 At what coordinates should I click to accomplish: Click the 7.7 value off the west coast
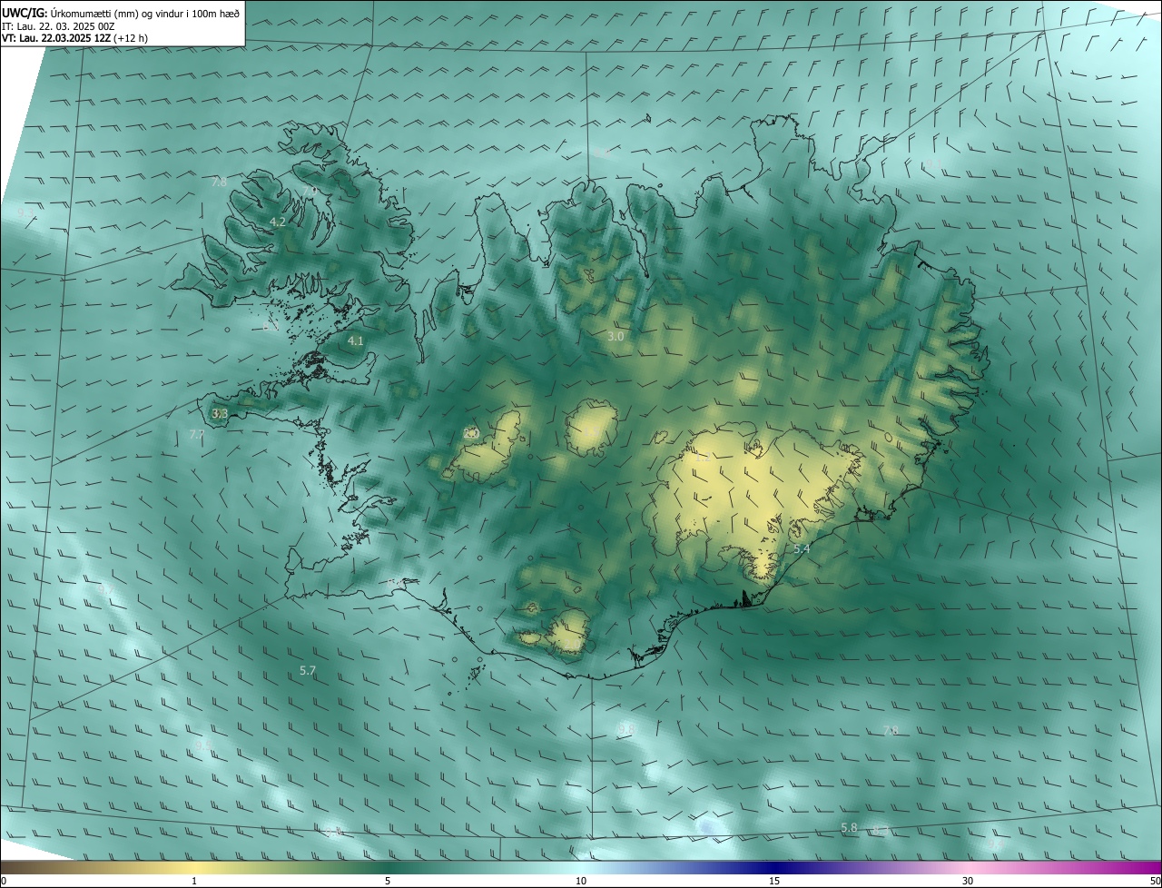click(x=197, y=435)
